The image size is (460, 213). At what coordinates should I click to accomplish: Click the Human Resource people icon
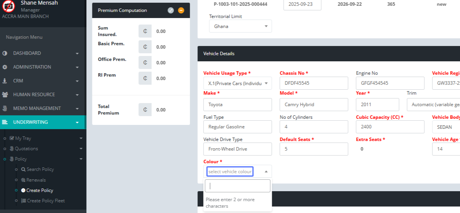coord(5,95)
